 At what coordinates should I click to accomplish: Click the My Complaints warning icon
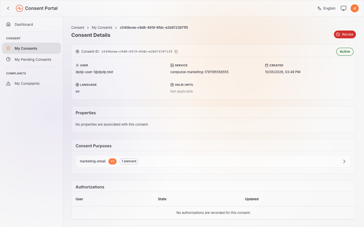click(x=8, y=83)
